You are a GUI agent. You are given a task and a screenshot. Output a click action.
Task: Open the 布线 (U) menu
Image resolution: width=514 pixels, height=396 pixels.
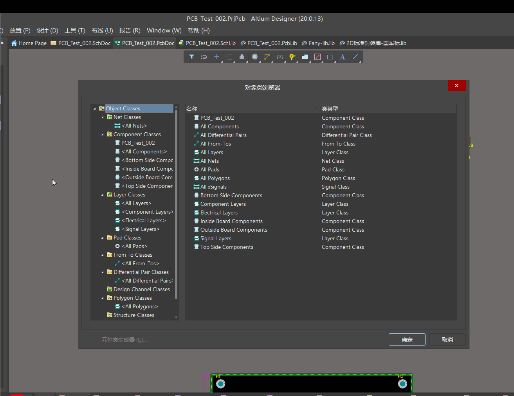tap(102, 31)
